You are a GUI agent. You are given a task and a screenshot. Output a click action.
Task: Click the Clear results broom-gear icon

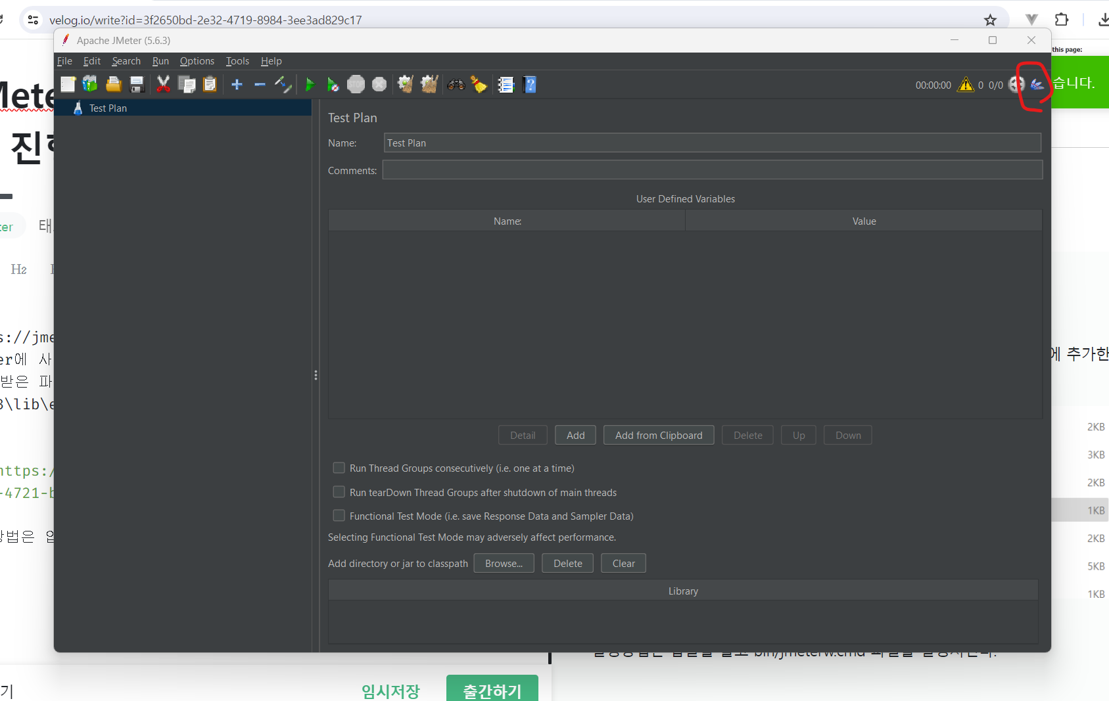point(406,84)
